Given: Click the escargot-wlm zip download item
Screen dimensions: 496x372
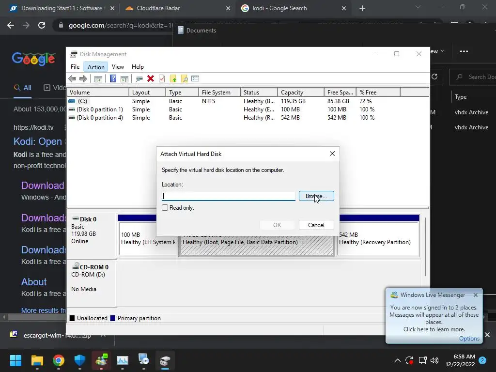Looking at the screenshot, I should click(x=56, y=335).
